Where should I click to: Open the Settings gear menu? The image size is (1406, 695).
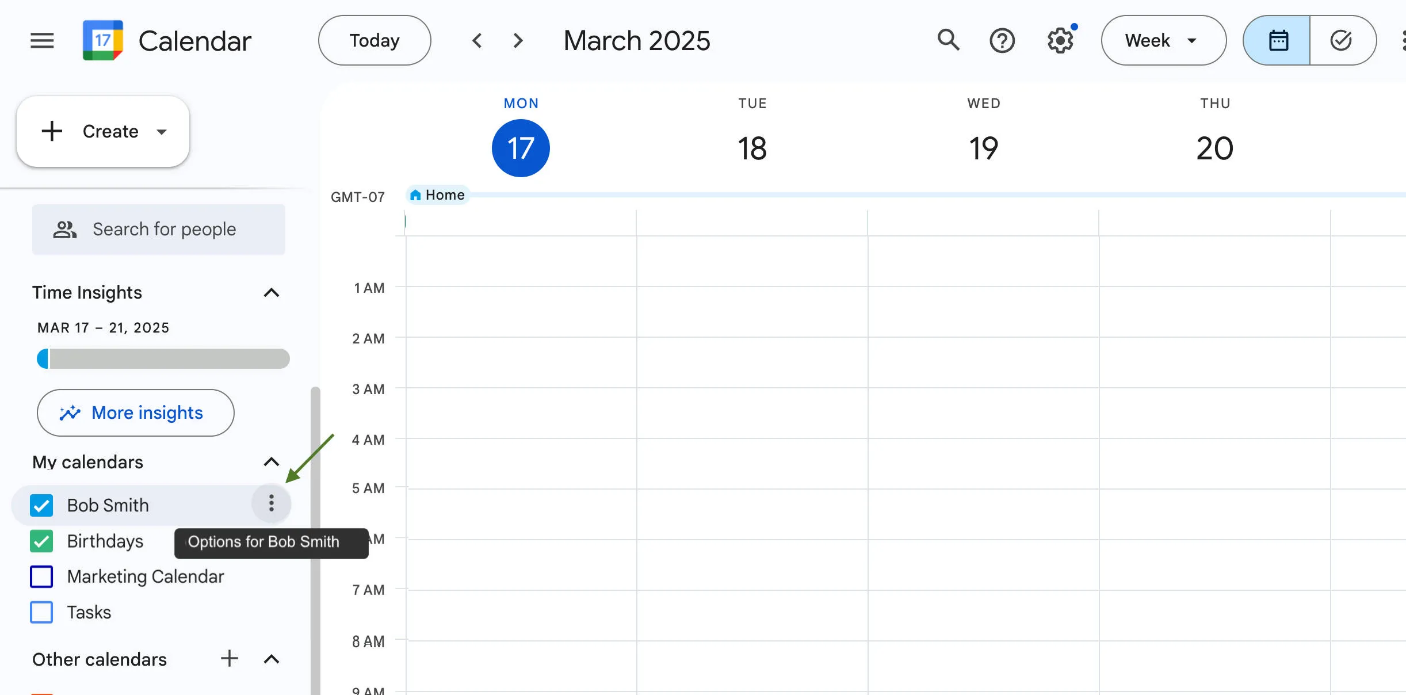[1059, 40]
